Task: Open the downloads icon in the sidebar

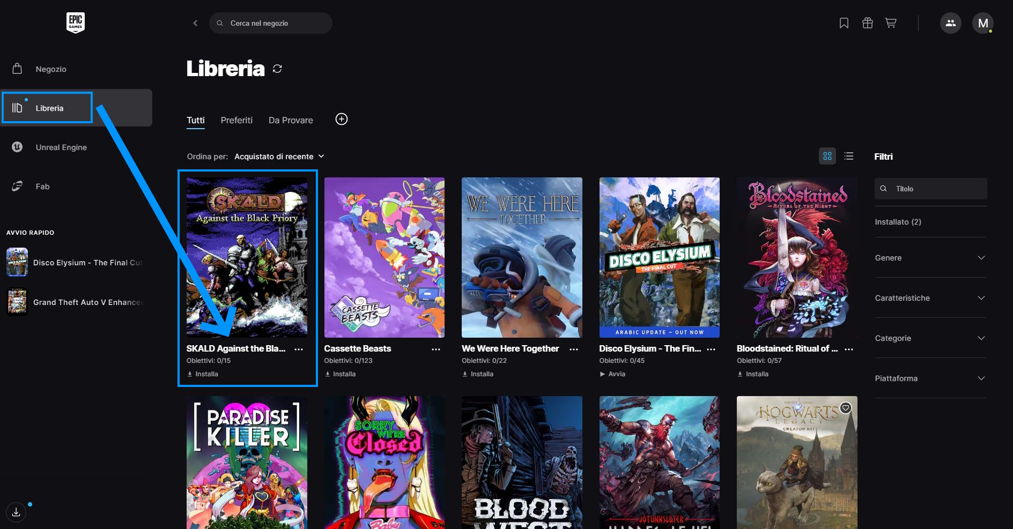Action: coord(17,512)
